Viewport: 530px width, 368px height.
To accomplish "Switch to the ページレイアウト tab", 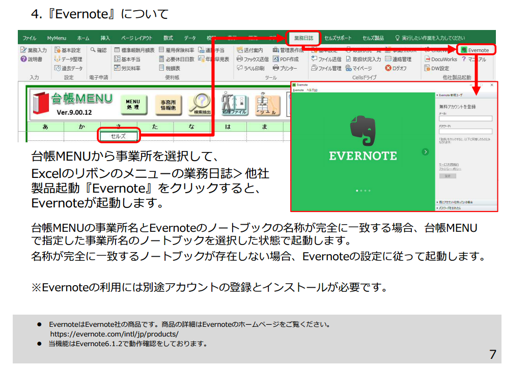I will click(x=136, y=38).
